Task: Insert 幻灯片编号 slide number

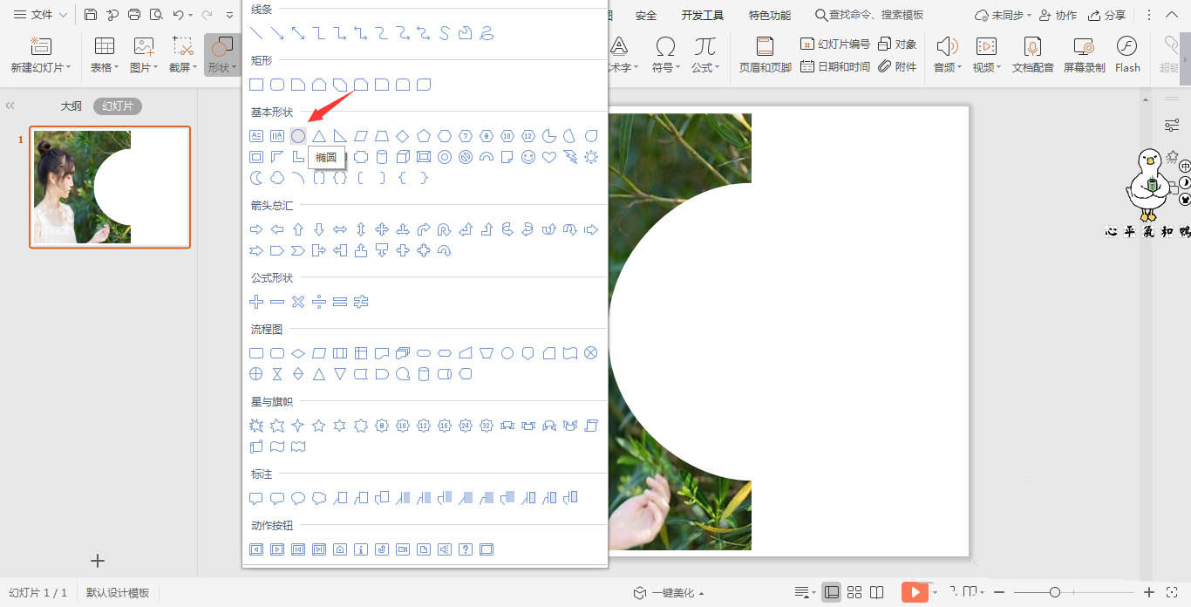Action: click(834, 44)
